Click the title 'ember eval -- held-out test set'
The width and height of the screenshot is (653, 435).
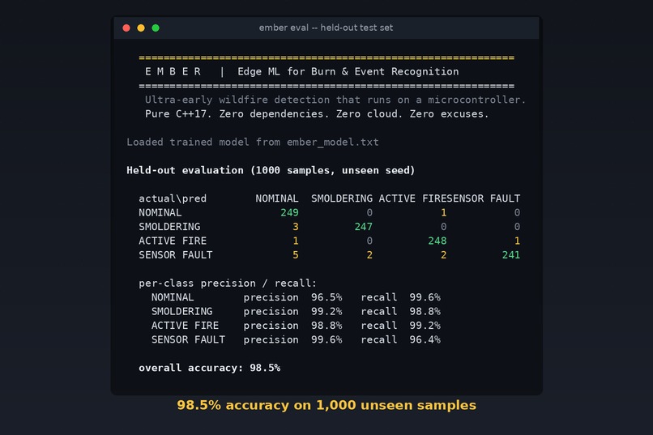[x=326, y=28]
